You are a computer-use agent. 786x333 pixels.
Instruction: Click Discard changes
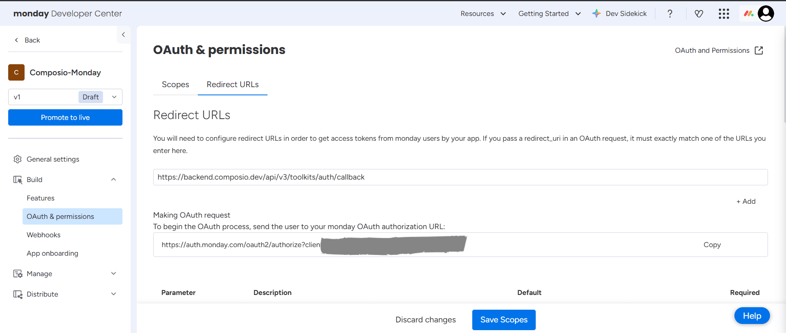pos(426,319)
